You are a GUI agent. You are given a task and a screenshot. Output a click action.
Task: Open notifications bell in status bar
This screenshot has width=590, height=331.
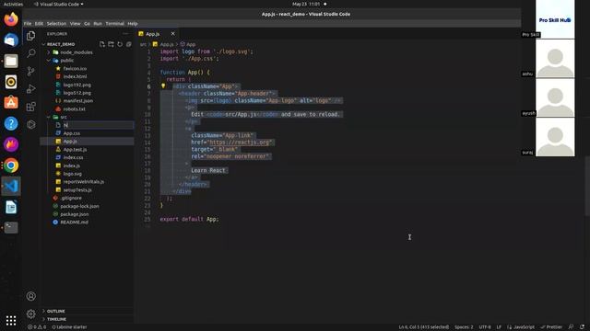tap(582, 327)
